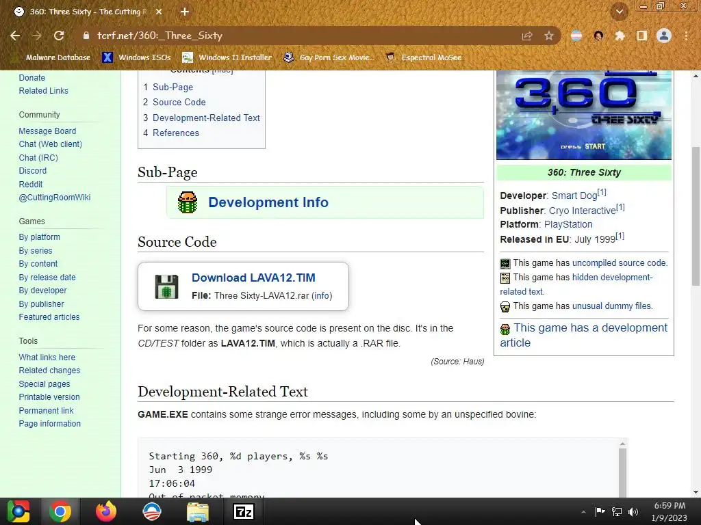Go forward with the browser arrow
This screenshot has width=701, height=525.
(x=37, y=36)
